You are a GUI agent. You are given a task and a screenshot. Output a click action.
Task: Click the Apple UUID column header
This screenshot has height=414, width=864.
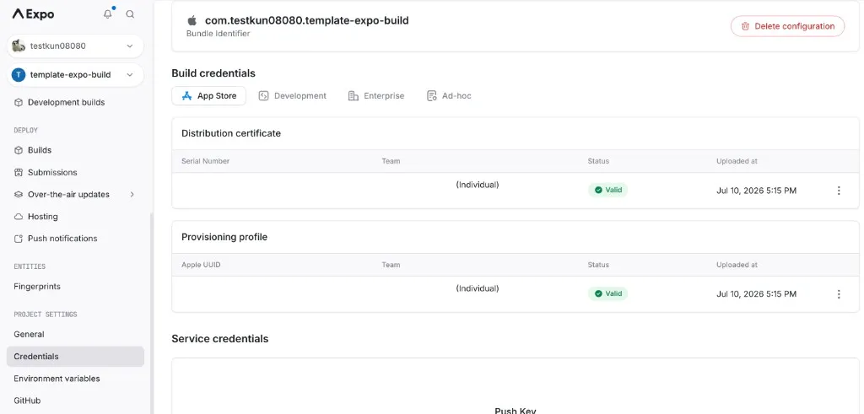pos(201,265)
